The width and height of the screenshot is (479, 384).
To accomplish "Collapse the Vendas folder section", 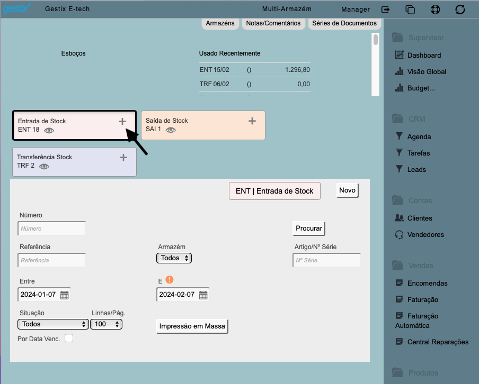I will pyautogui.click(x=412, y=266).
